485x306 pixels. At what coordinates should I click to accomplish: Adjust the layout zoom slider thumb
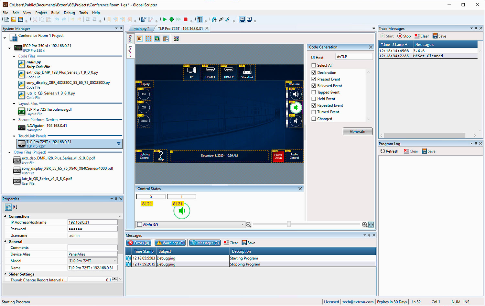pyautogui.click(x=289, y=224)
